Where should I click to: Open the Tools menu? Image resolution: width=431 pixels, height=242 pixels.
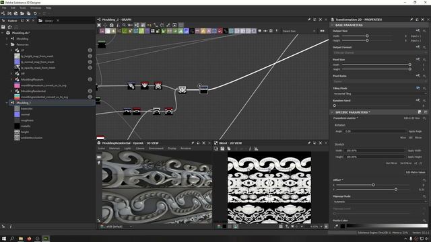(22, 8)
